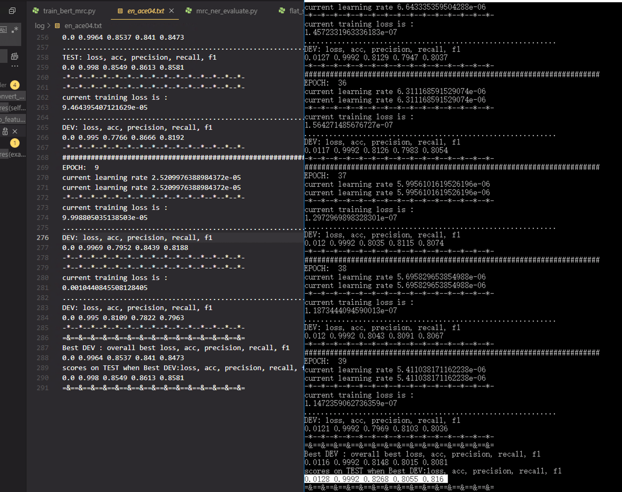This screenshot has height=492, width=622.
Task: Open the en_ace04.txt breadcrumb dropdown
Action: tap(83, 26)
